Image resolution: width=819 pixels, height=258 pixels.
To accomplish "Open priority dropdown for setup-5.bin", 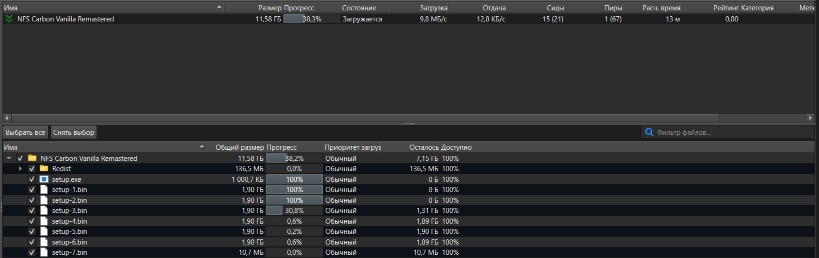I will [x=353, y=231].
